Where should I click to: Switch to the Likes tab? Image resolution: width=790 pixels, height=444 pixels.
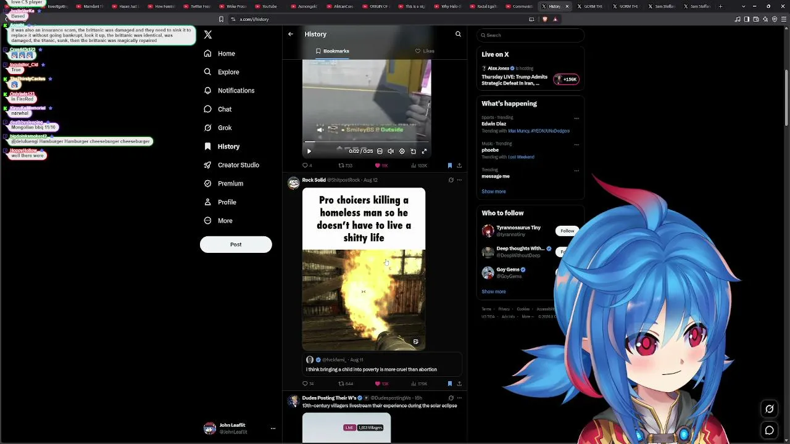point(425,51)
